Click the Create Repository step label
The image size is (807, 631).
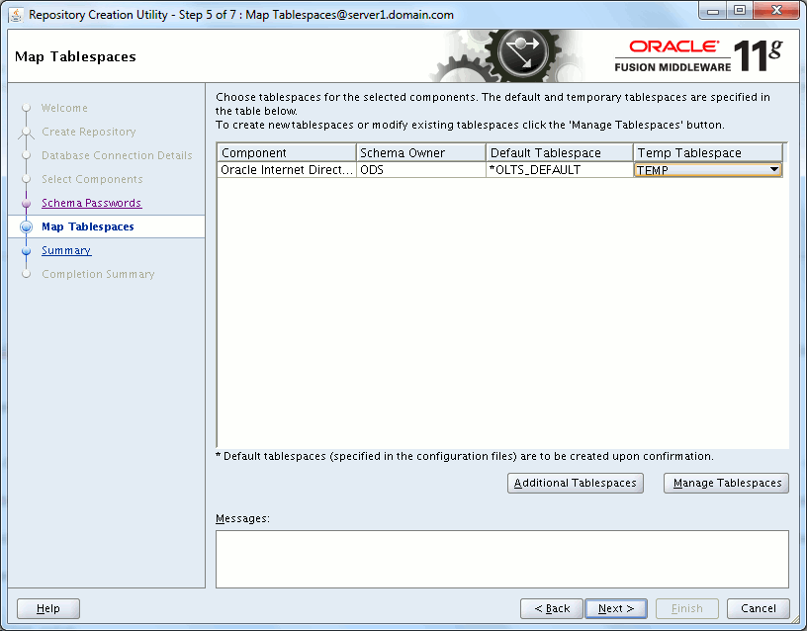pos(89,132)
